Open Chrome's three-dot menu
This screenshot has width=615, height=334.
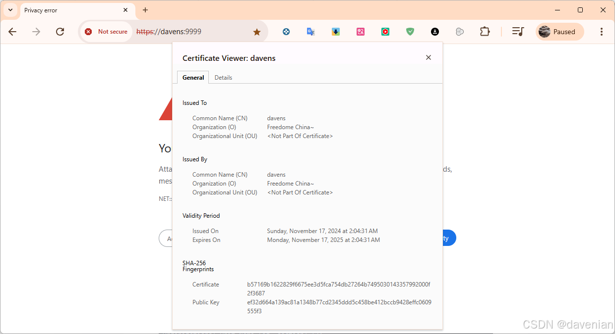[602, 32]
